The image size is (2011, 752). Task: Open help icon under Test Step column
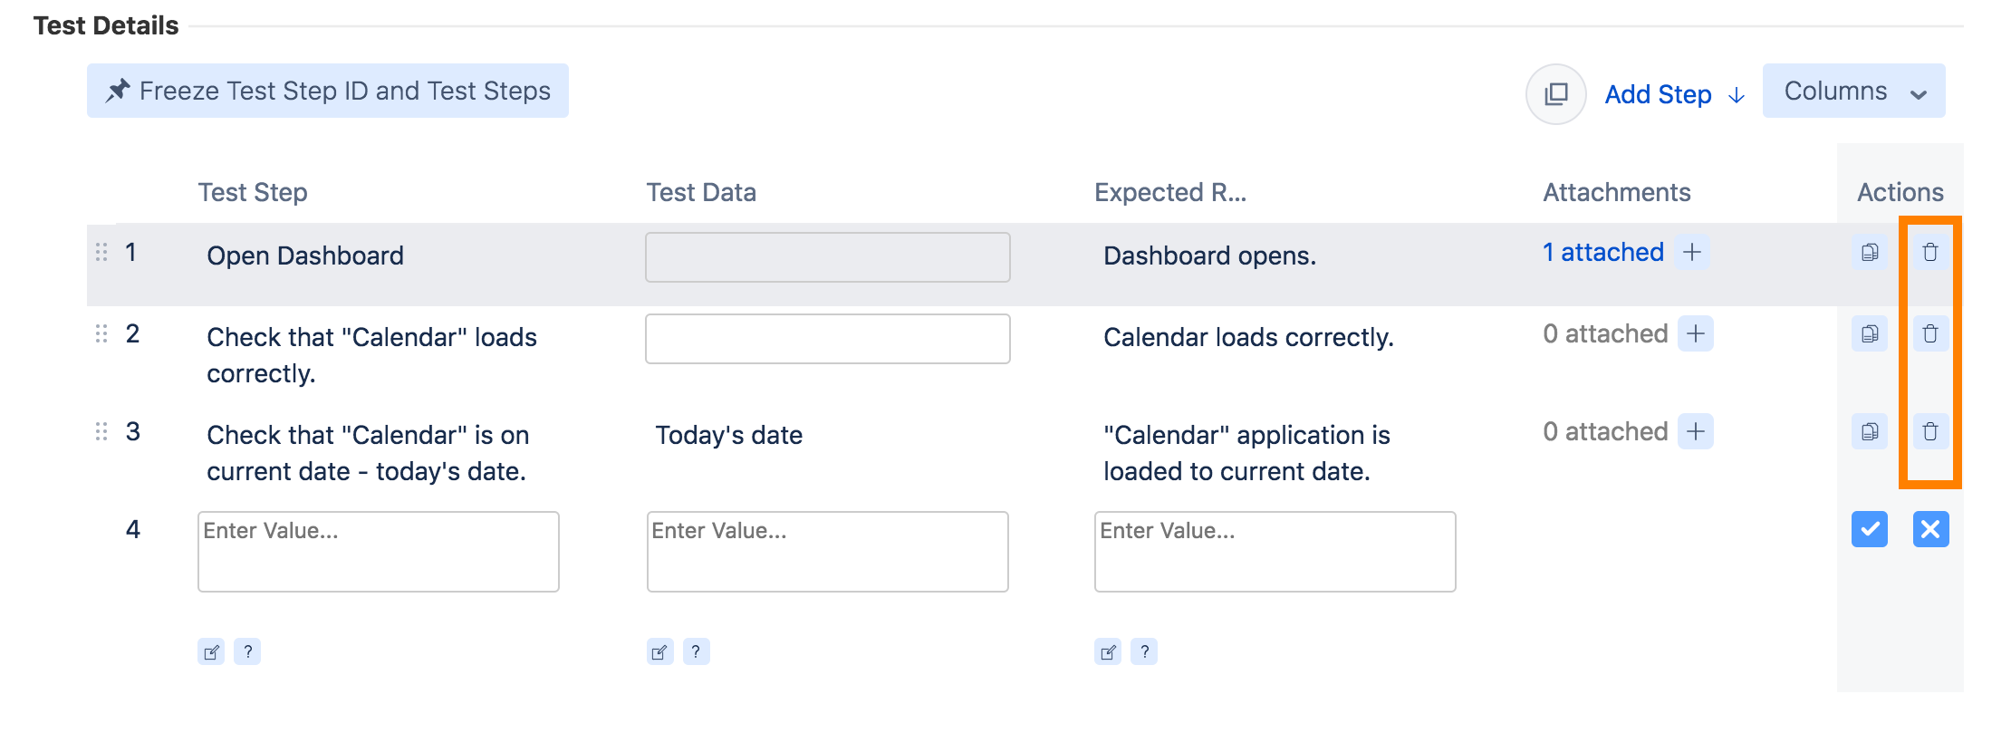pyautogui.click(x=247, y=651)
